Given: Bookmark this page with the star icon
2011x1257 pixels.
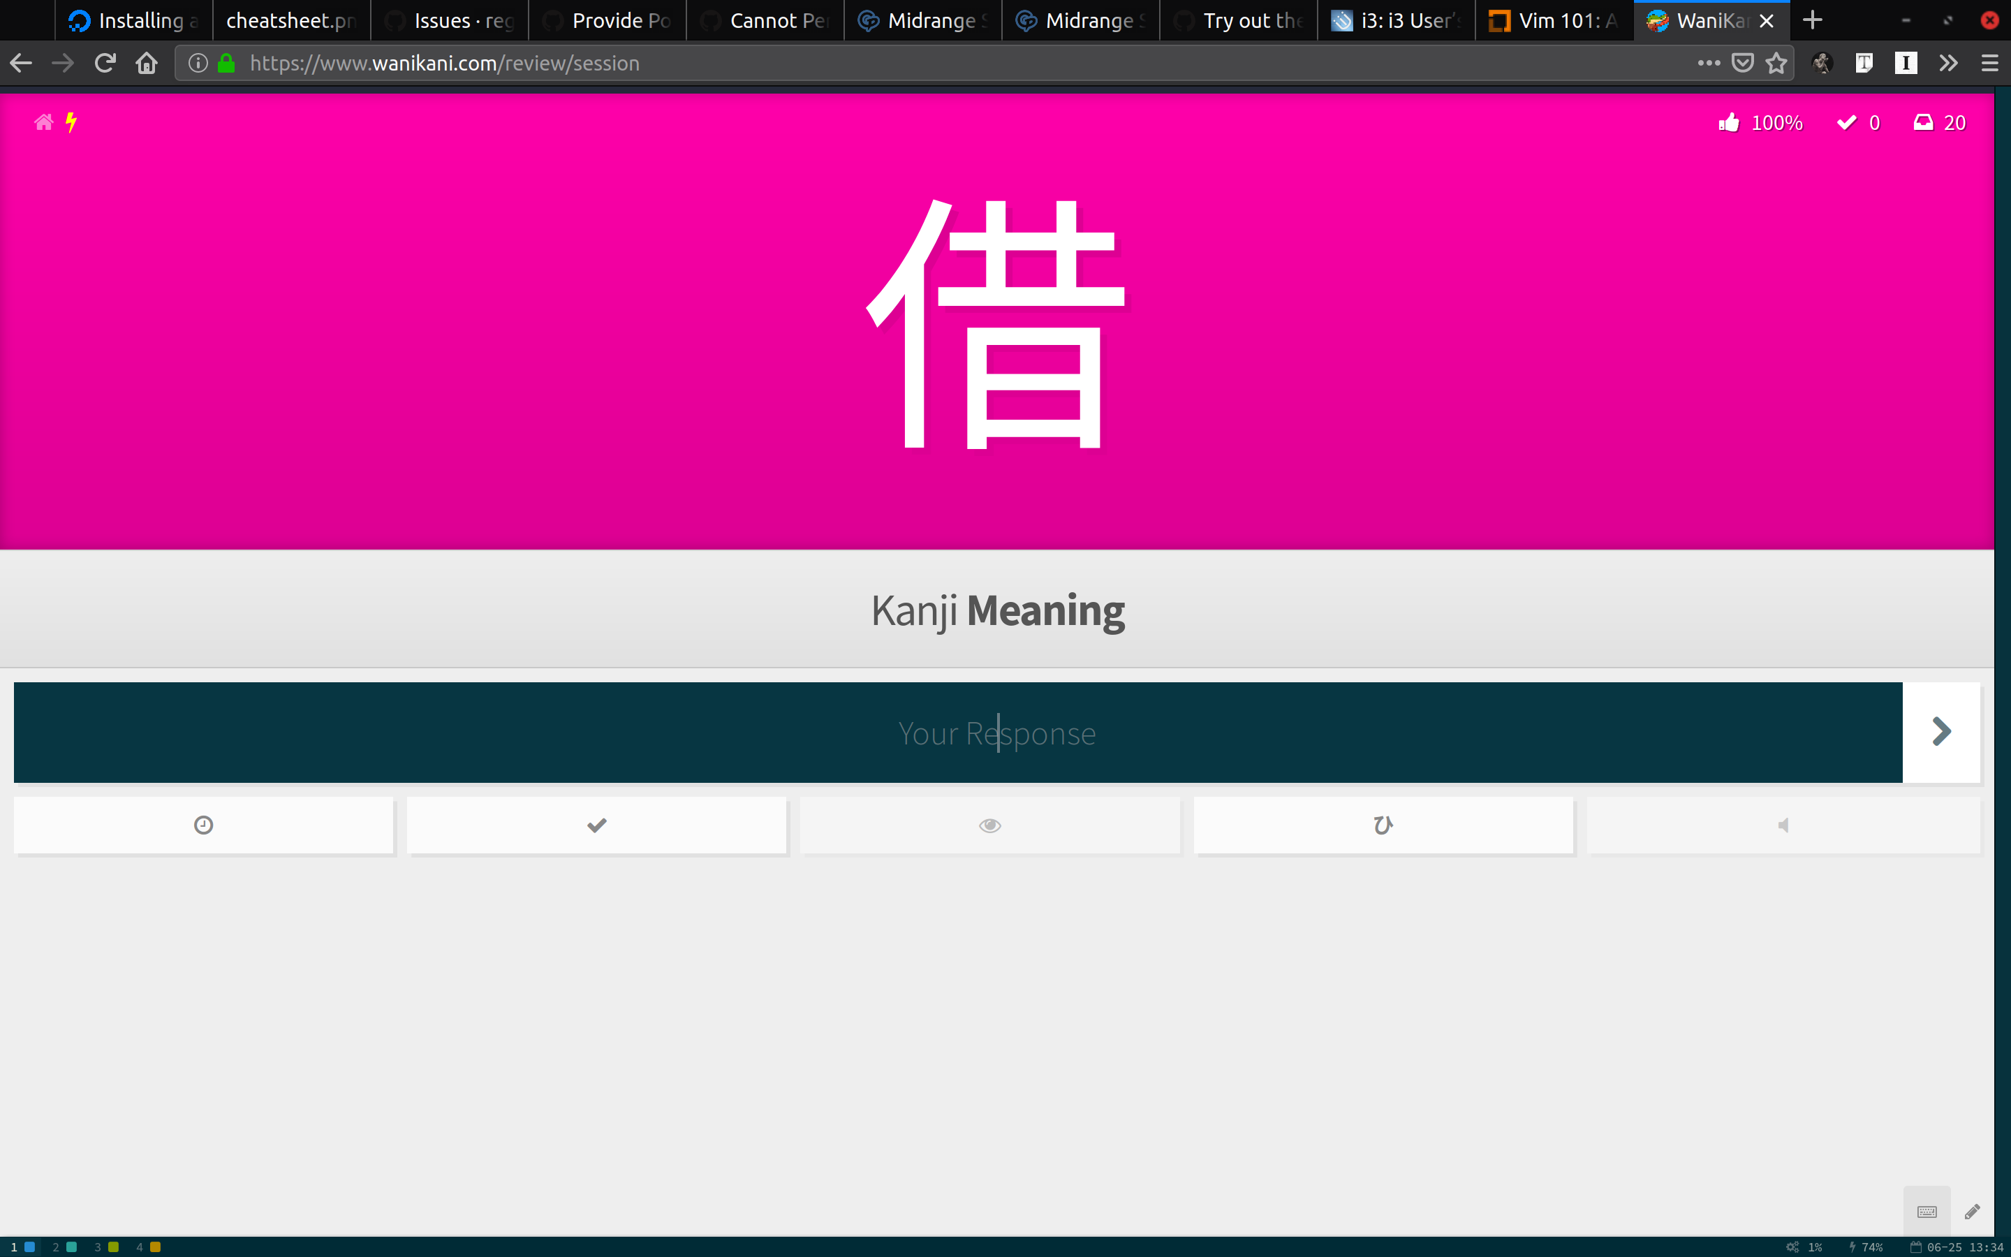Looking at the screenshot, I should click(1776, 62).
